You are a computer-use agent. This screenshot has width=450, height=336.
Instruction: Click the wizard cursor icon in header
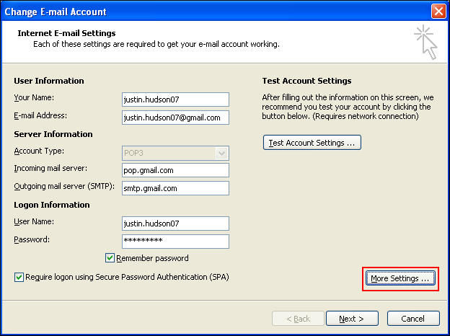425,42
